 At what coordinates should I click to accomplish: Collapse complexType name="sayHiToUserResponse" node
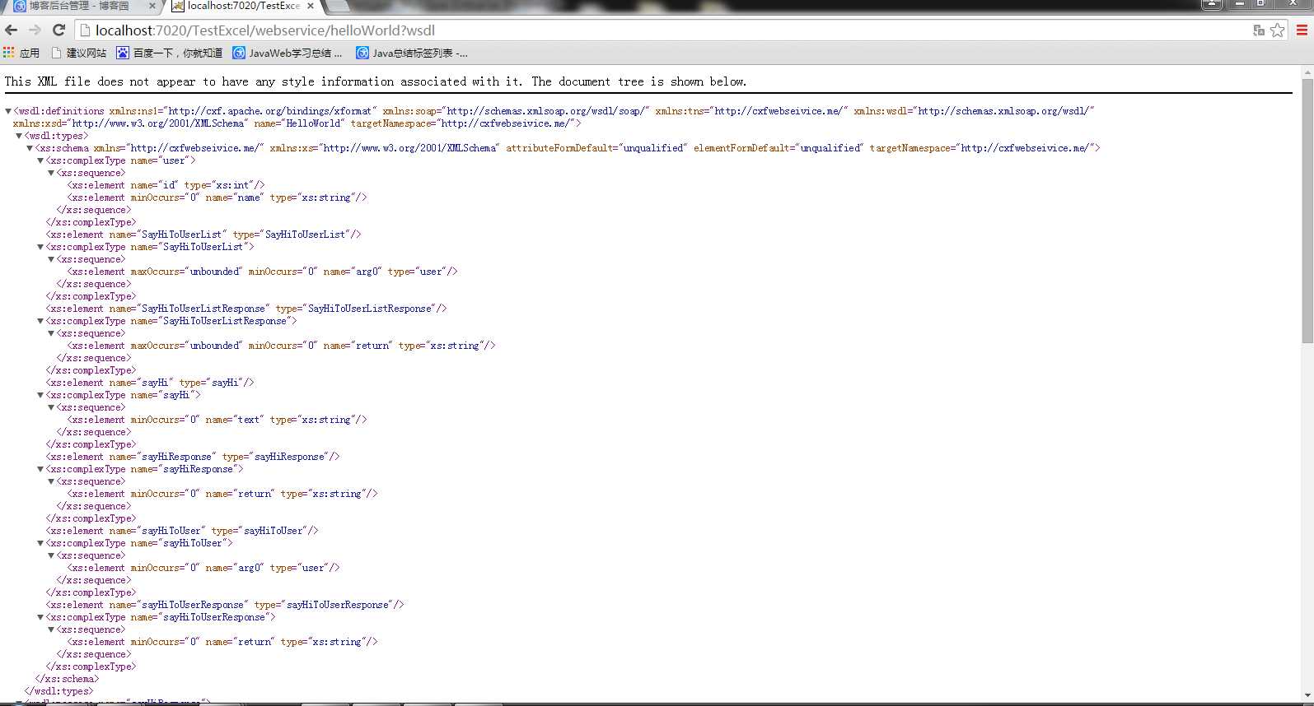[x=40, y=617]
